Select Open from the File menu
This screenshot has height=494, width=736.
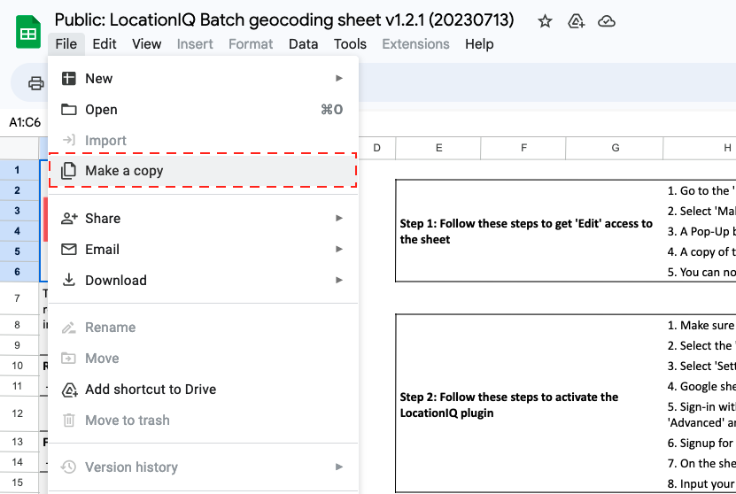203,109
